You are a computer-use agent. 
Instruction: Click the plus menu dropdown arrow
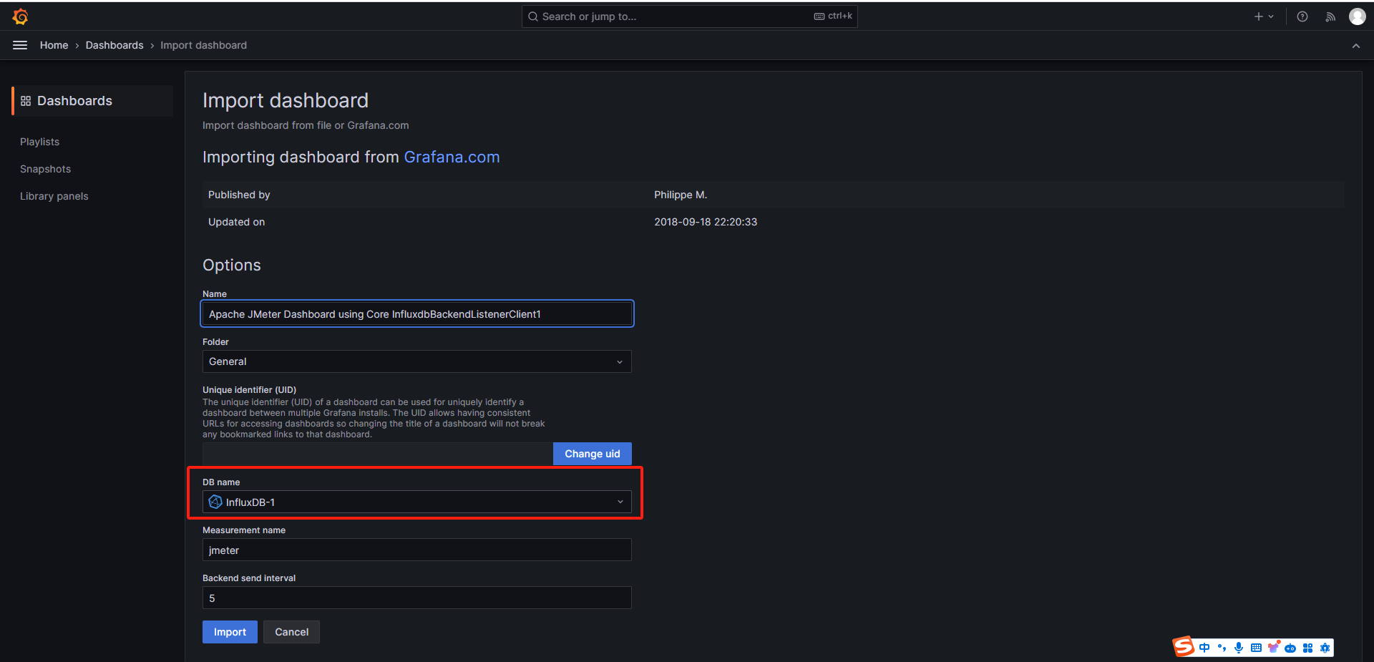[1271, 16]
